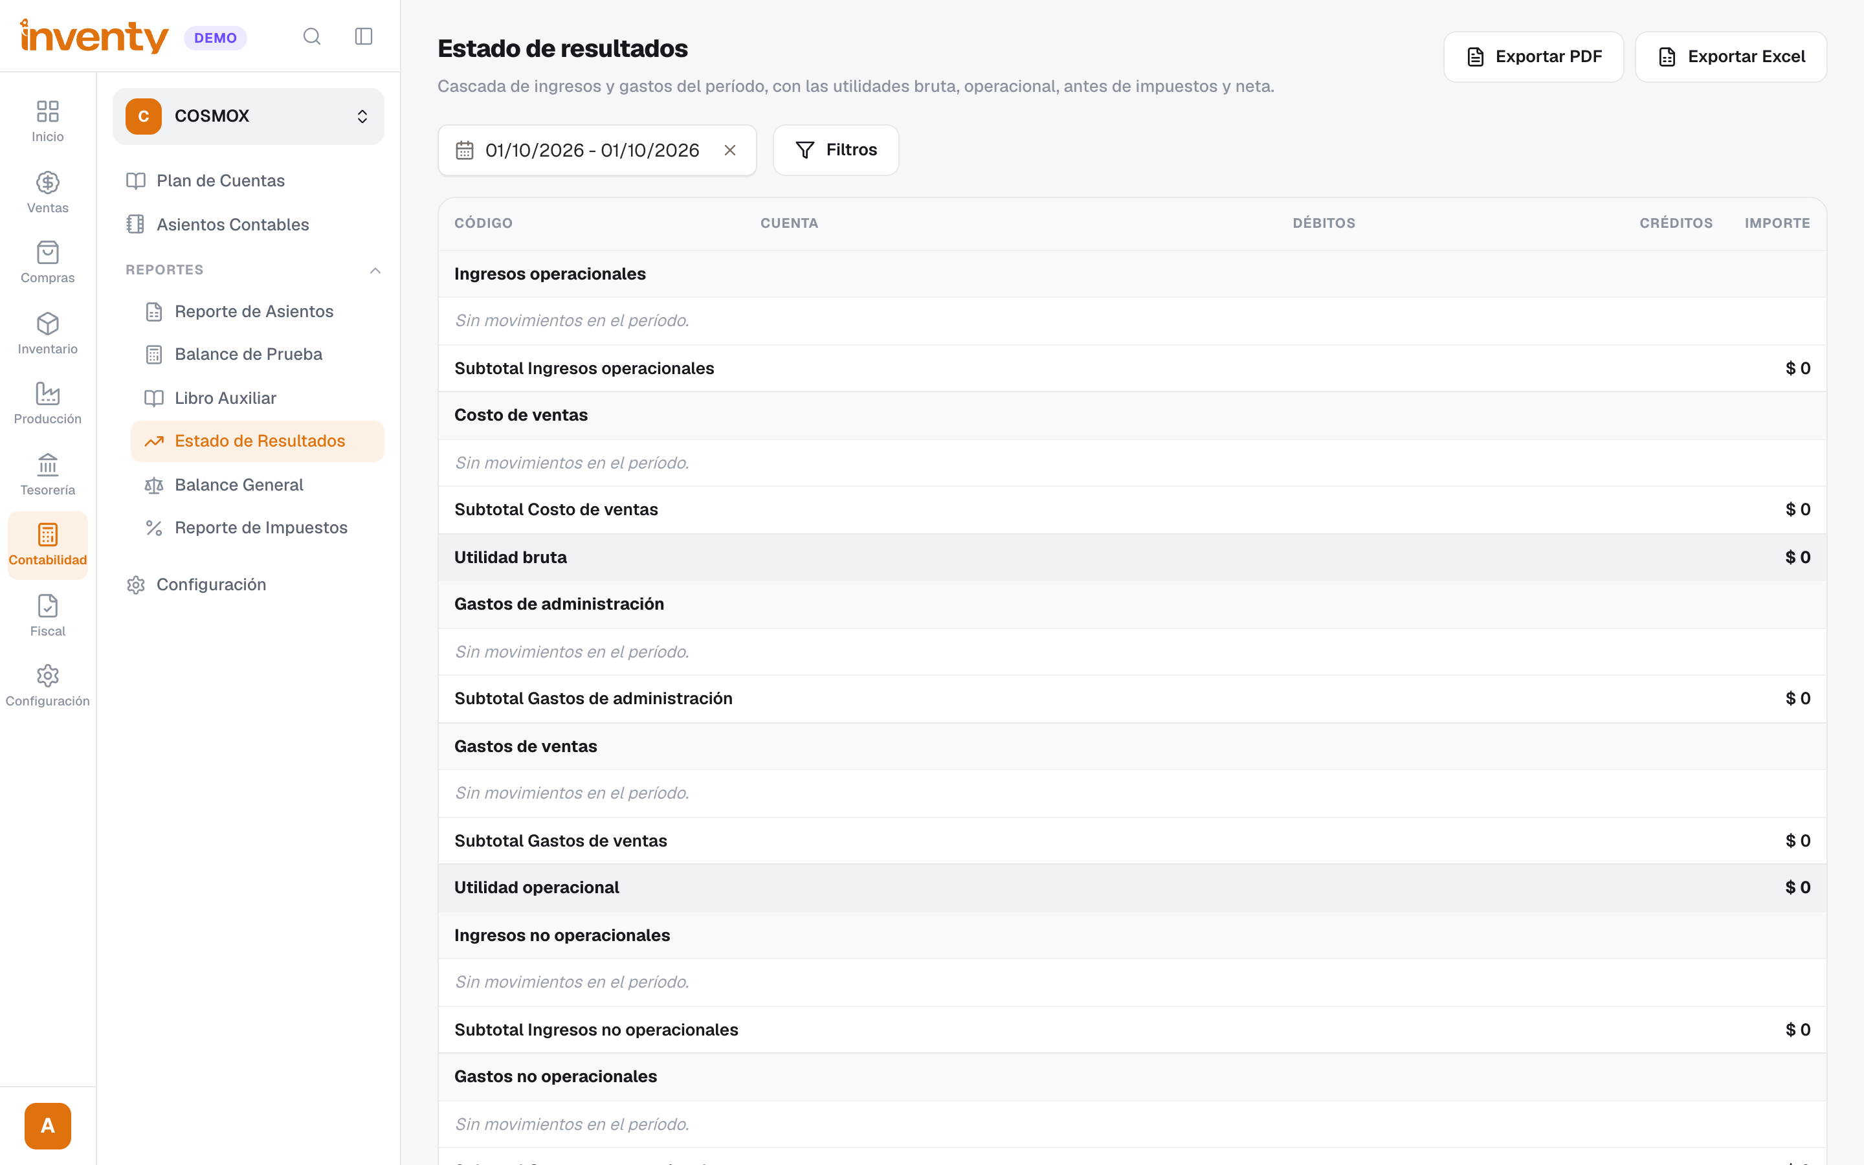Open the Producción module

(x=48, y=404)
